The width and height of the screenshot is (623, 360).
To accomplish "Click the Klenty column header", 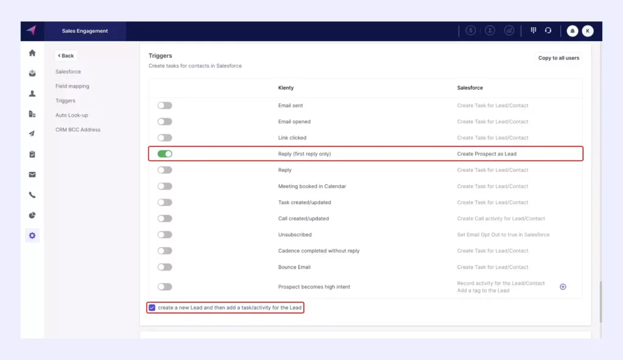I will point(286,87).
